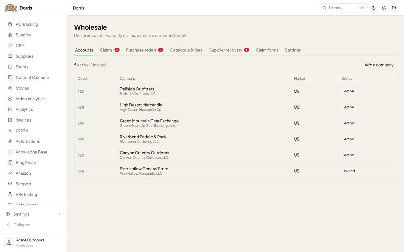Click the Add a company button
The height and width of the screenshot is (252, 404).
(379, 65)
